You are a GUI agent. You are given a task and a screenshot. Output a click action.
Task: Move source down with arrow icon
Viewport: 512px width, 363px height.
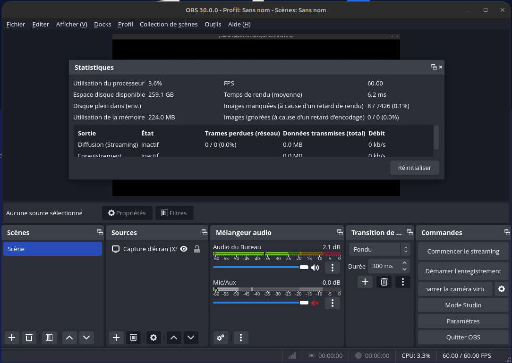click(x=190, y=338)
